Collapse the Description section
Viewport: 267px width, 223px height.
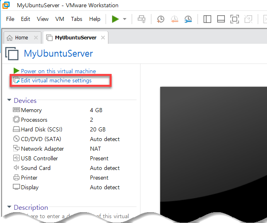coord(9,207)
